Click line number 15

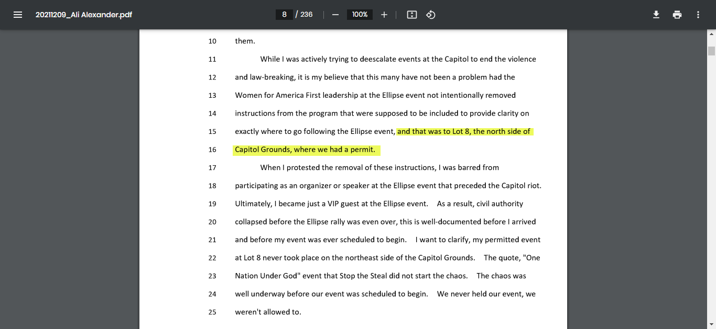click(212, 131)
